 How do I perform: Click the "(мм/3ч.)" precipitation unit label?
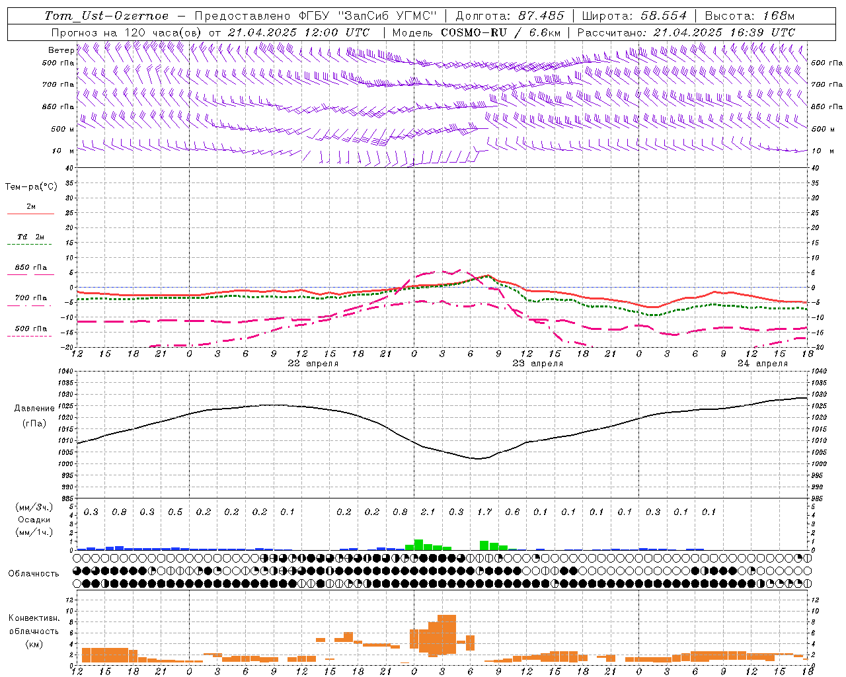click(x=34, y=507)
